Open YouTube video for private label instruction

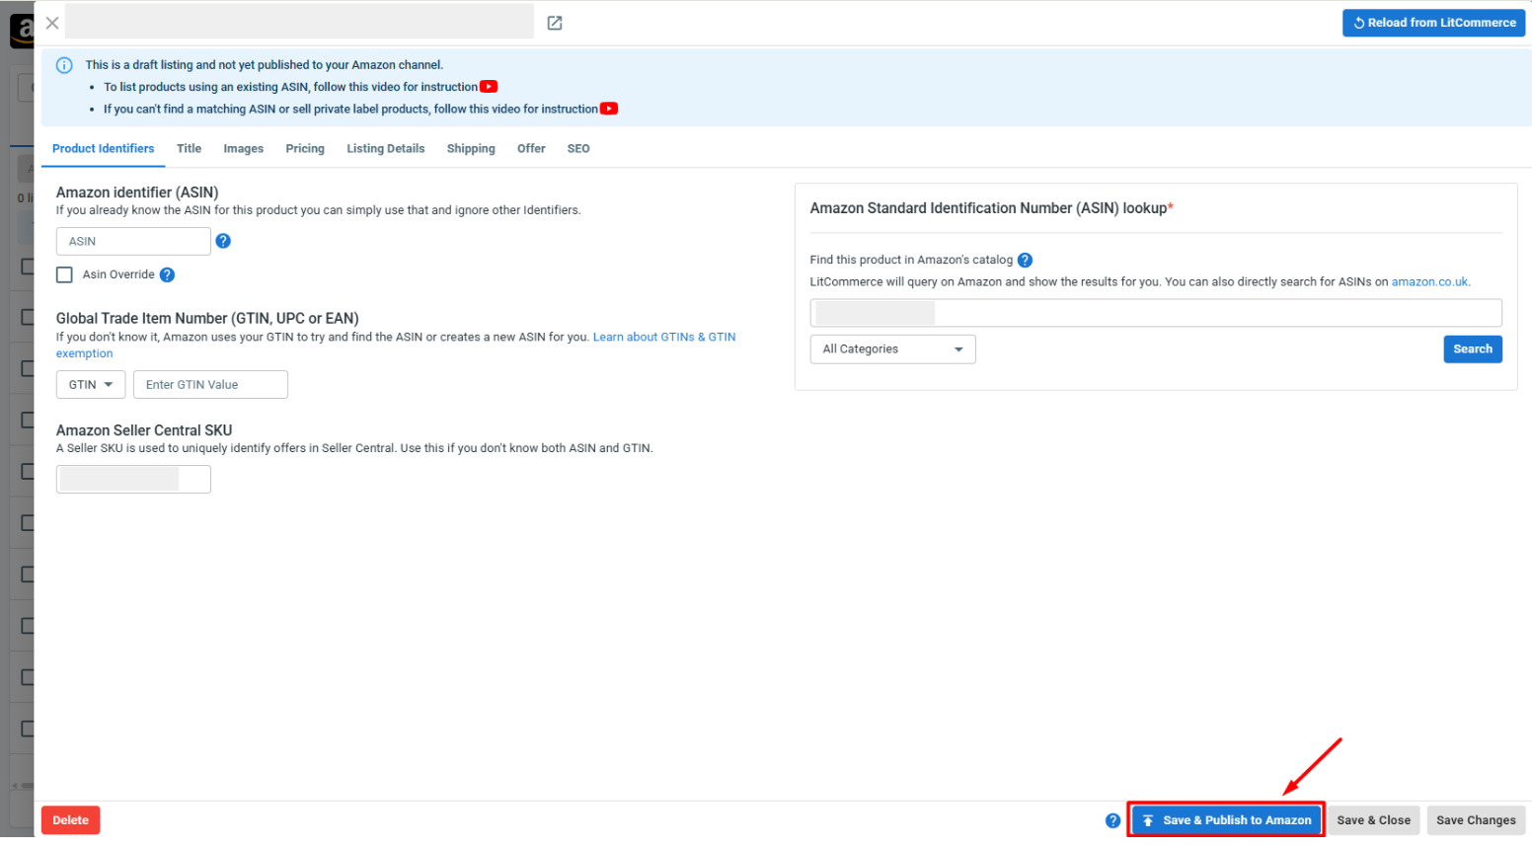[609, 109]
